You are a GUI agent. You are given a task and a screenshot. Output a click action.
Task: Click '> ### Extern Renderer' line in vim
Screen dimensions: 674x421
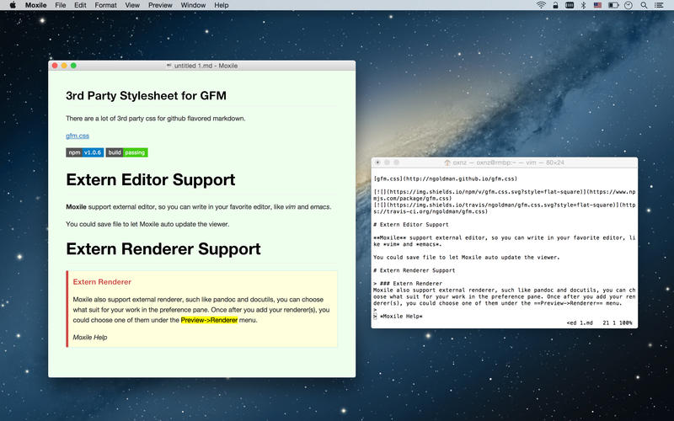click(408, 284)
